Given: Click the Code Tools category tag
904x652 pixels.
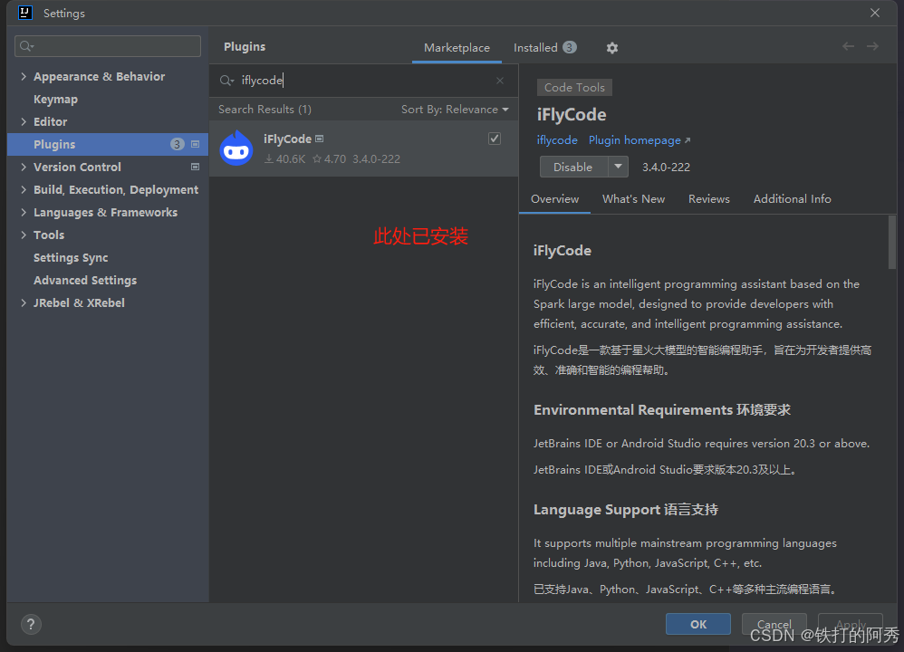Looking at the screenshot, I should tap(574, 88).
